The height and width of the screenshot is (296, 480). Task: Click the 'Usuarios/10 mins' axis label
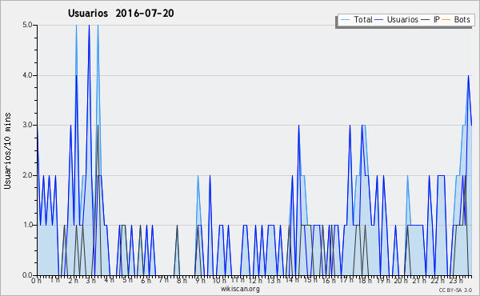click(x=7, y=150)
